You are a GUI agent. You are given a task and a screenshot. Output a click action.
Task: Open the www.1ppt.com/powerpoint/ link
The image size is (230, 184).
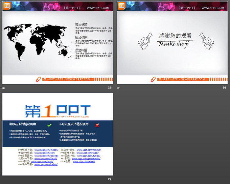[86, 158]
